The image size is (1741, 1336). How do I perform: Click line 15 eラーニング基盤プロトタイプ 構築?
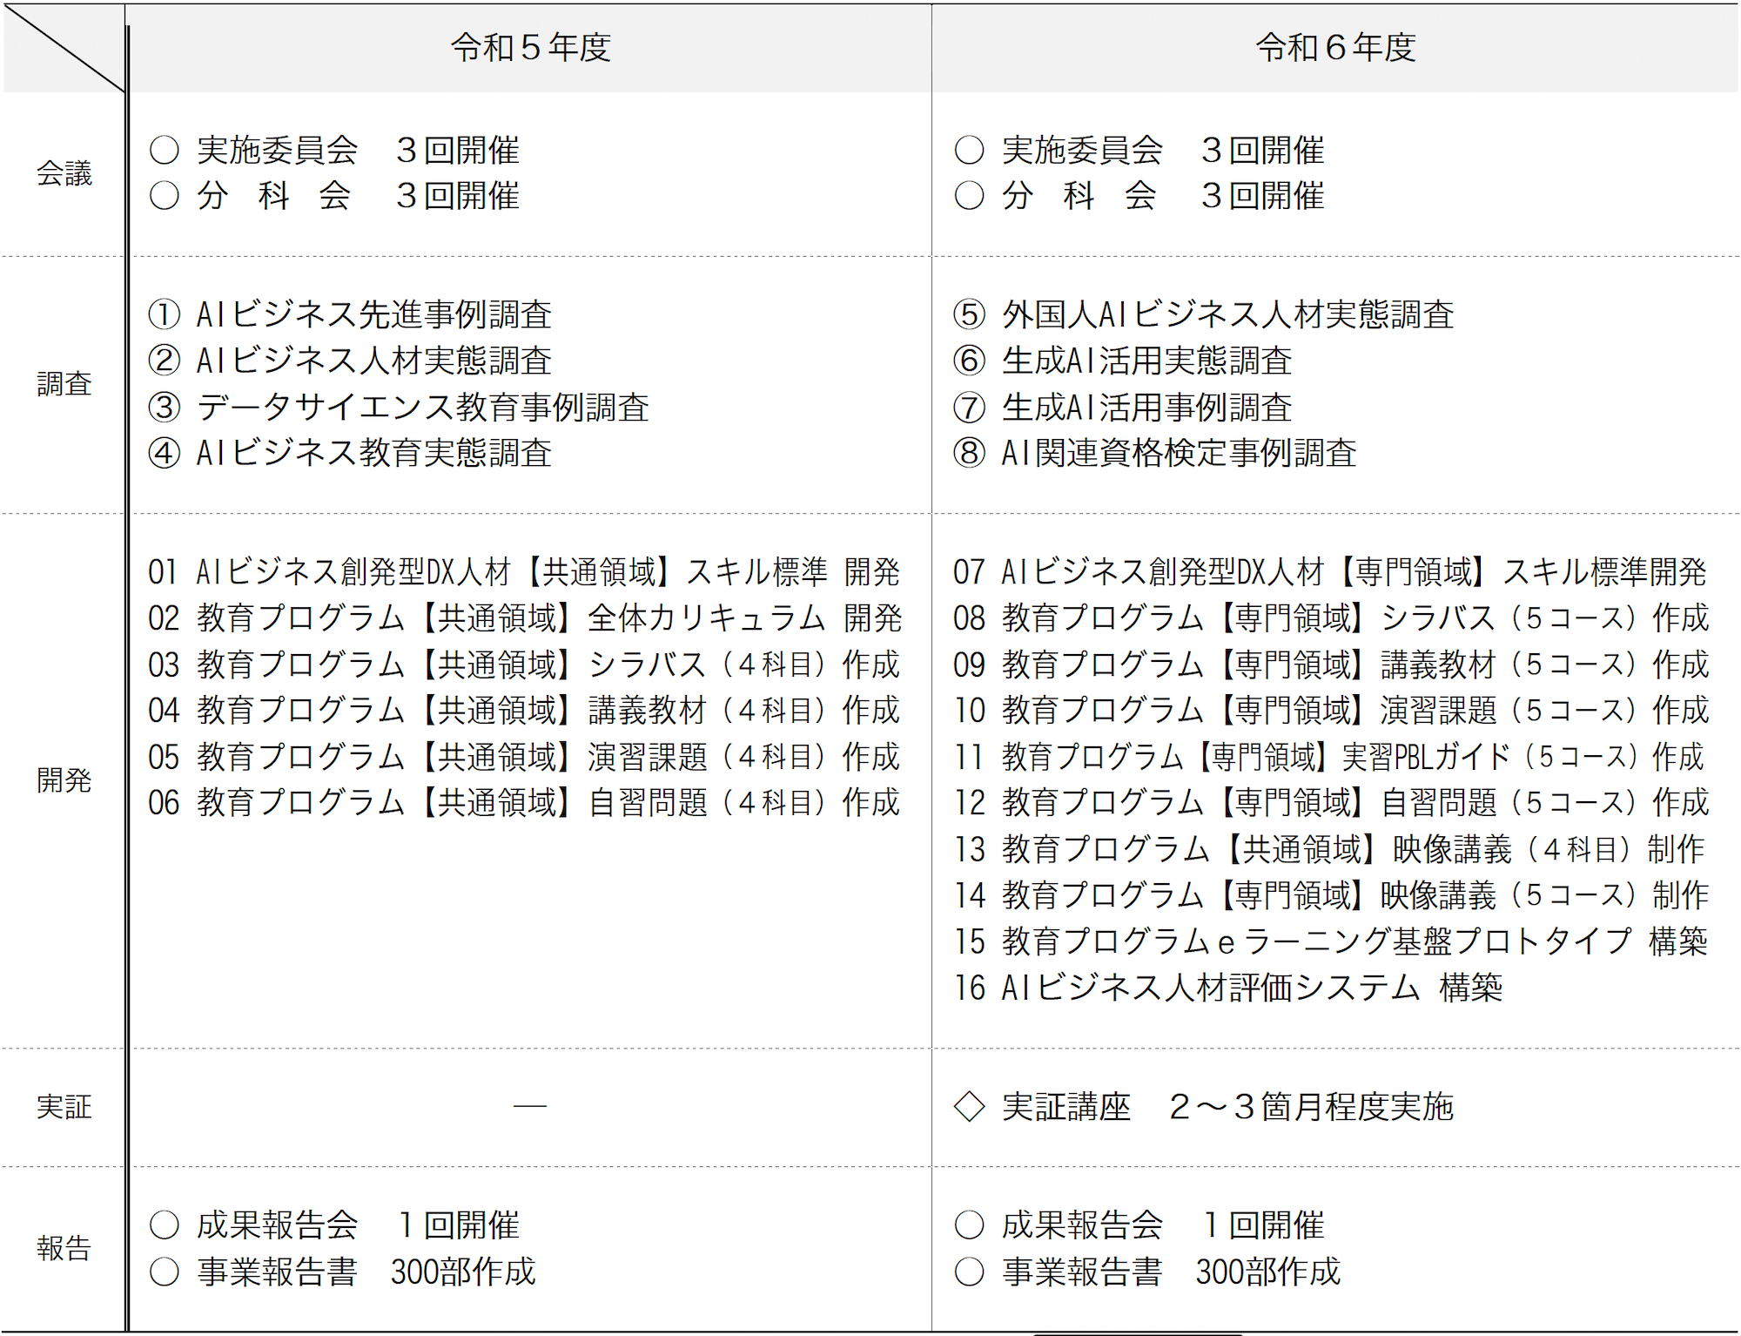click(x=1331, y=941)
